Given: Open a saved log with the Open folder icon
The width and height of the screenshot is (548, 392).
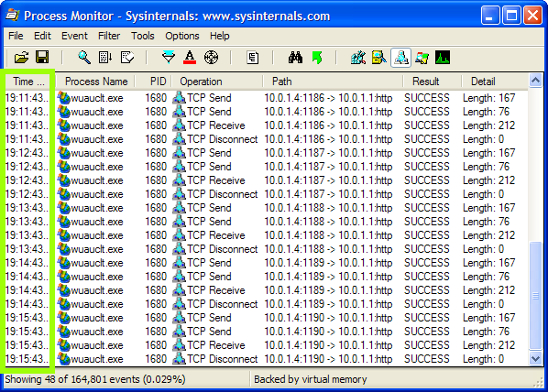Looking at the screenshot, I should coord(21,58).
